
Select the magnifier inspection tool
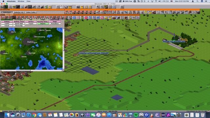pos(10,7)
